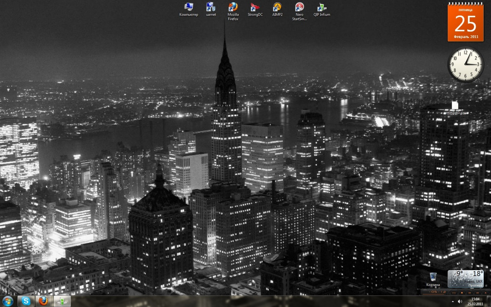
Task: Open the Windows Start menu
Action: (8, 301)
